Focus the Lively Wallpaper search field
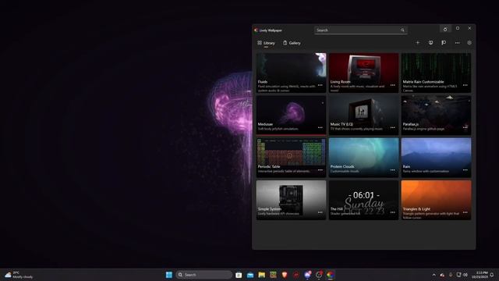Screen dimensions: 499x281 click(x=360, y=30)
